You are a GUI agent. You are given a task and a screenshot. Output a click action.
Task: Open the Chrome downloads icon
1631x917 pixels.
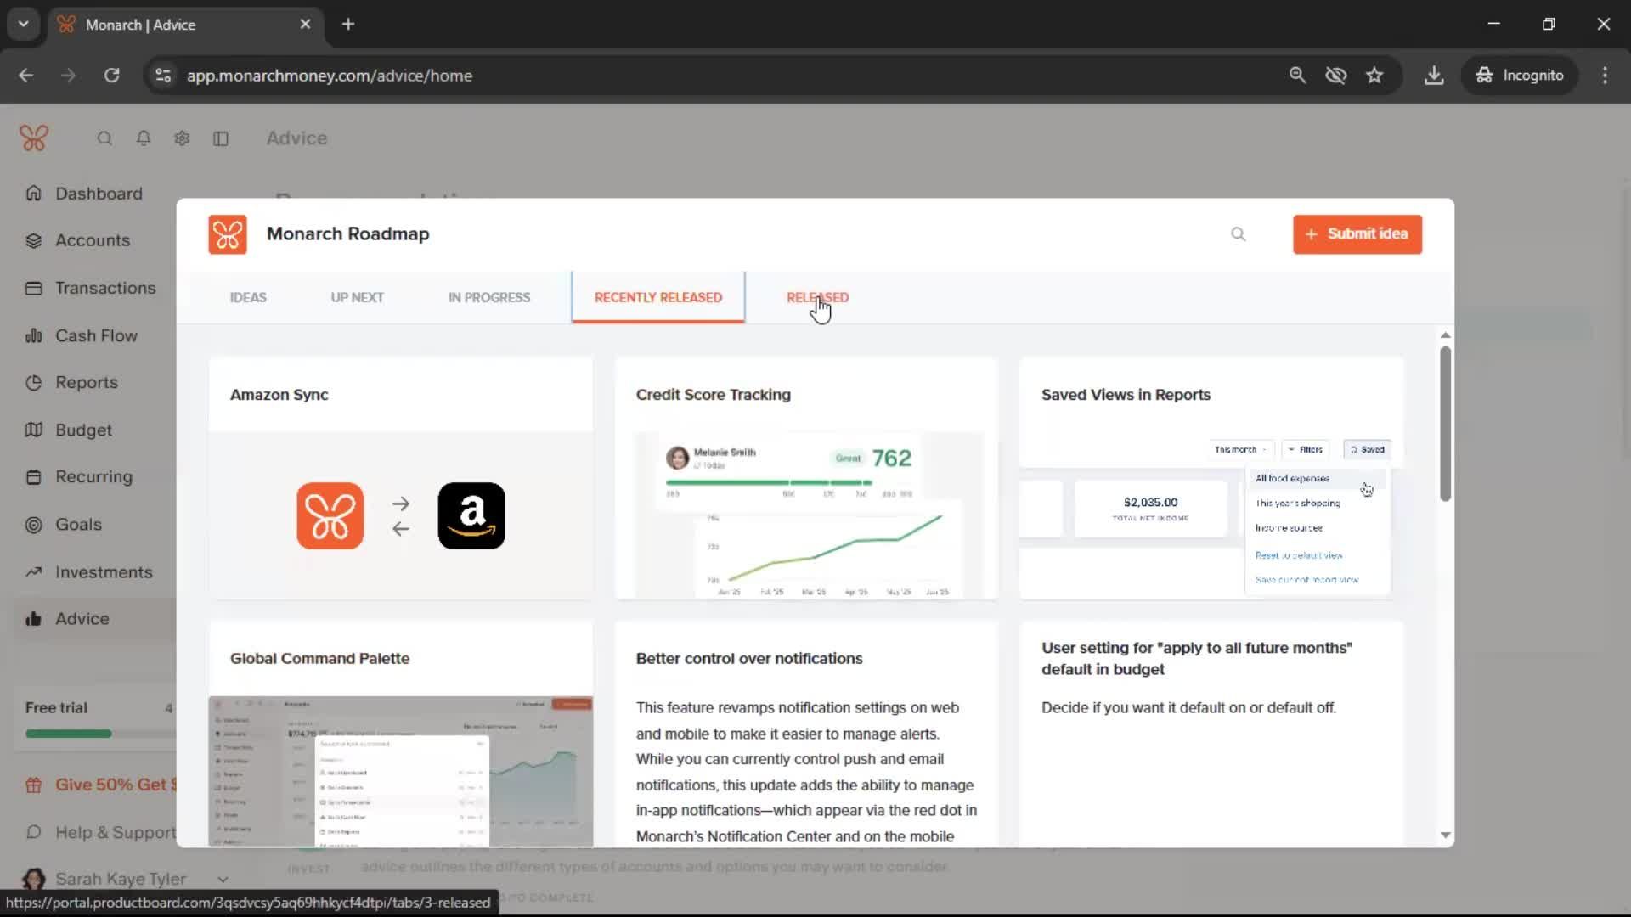(x=1434, y=76)
